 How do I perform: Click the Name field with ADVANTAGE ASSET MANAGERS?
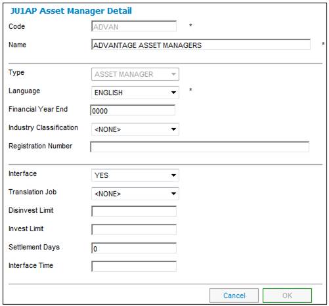pyautogui.click(x=201, y=45)
